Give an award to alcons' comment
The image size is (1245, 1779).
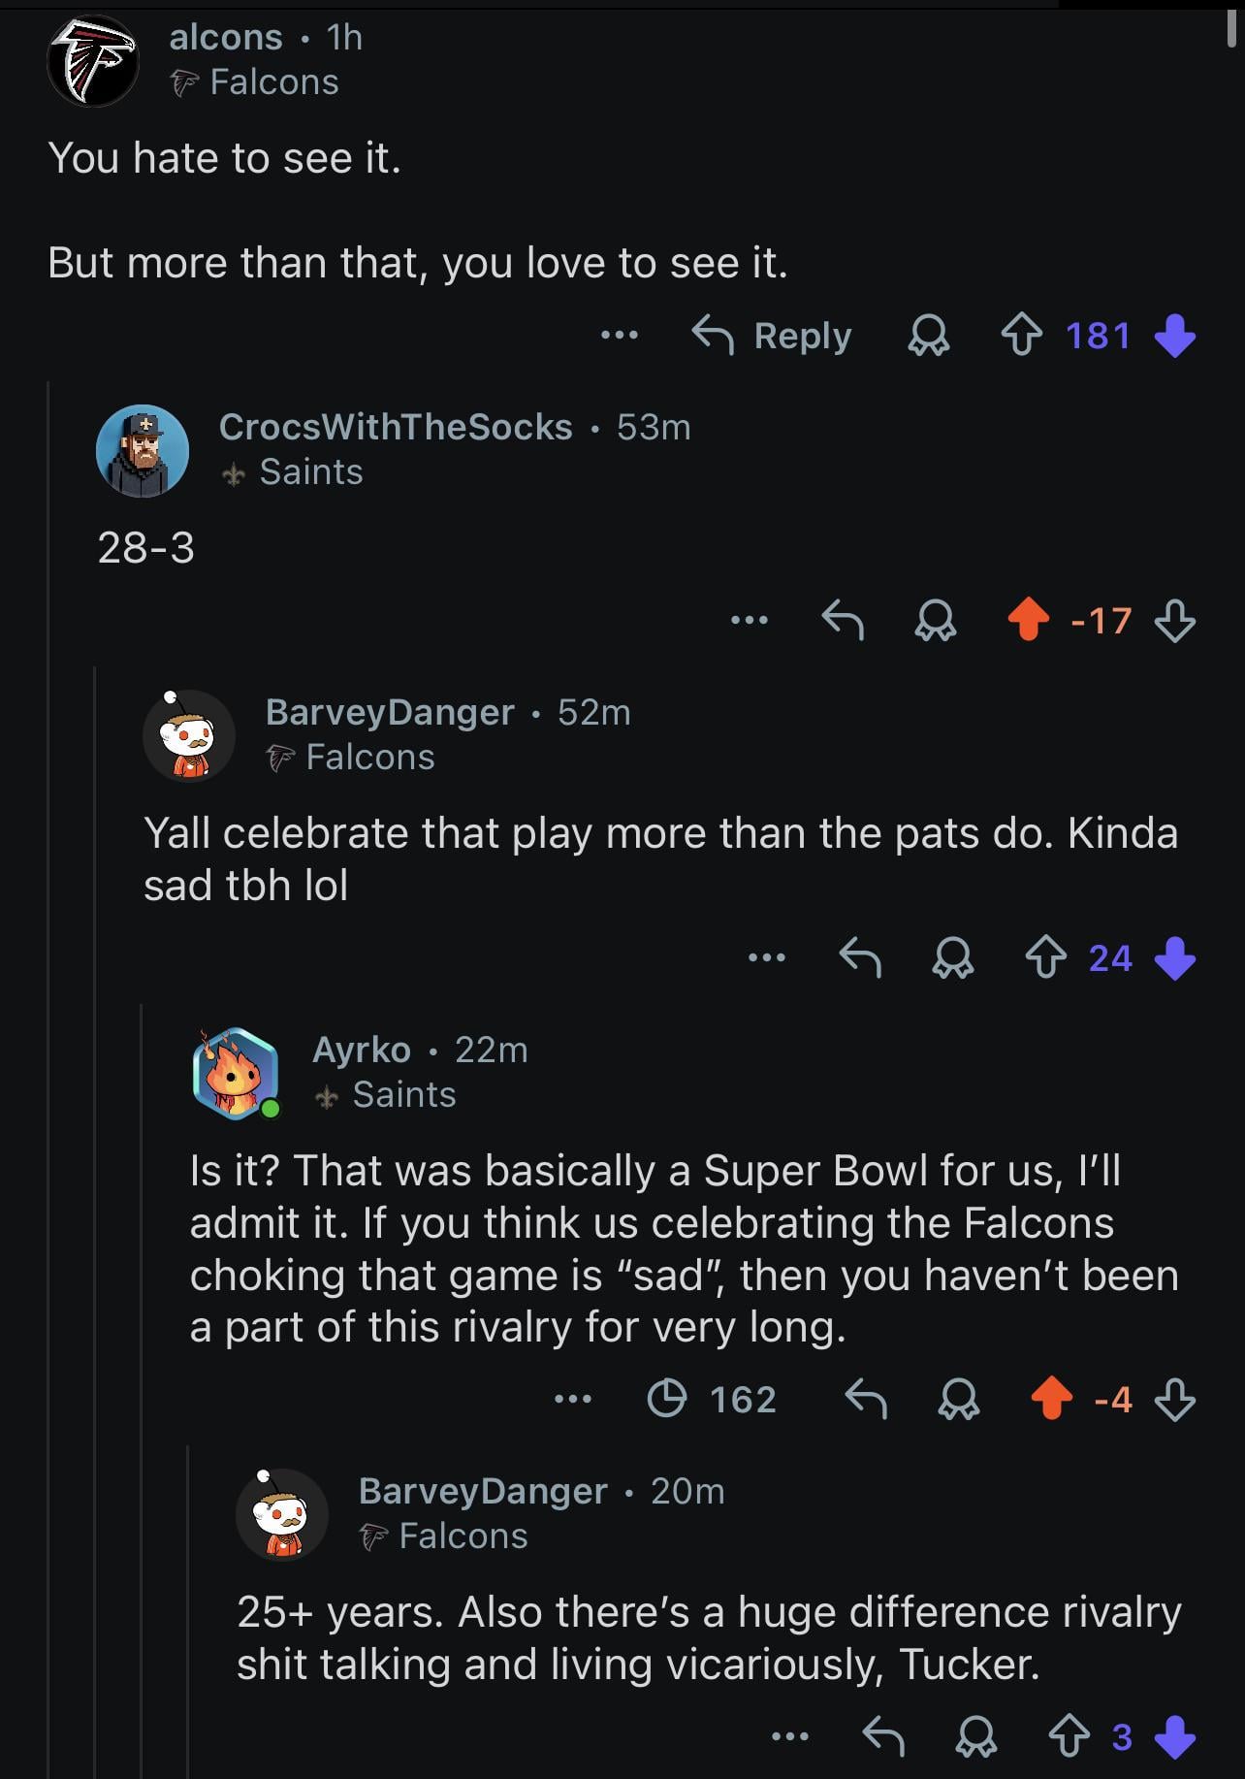[x=928, y=336]
